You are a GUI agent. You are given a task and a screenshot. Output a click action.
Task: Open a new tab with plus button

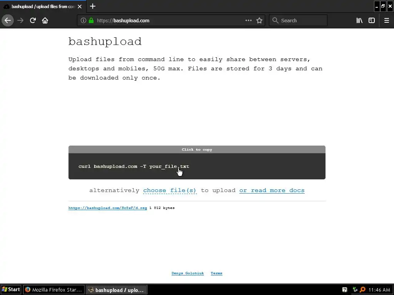(x=93, y=6)
